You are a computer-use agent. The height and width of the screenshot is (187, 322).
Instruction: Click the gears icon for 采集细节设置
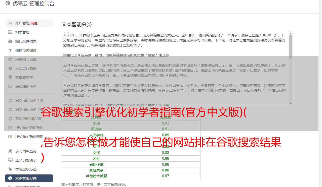(10, 59)
